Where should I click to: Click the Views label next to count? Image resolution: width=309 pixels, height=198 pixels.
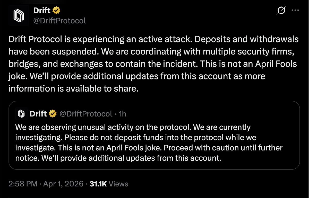[118, 184]
